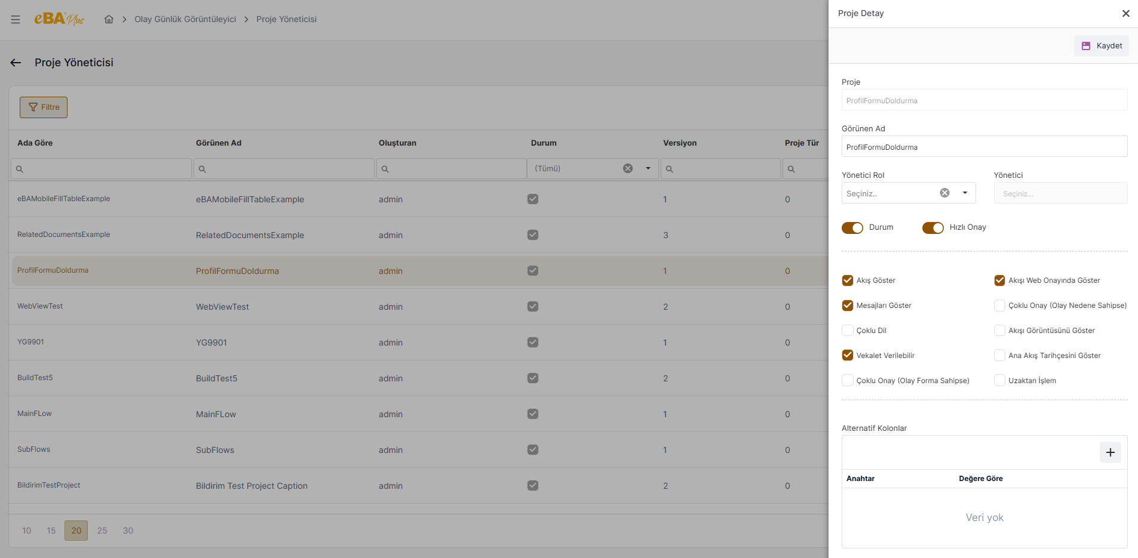Viewport: 1138px width, 558px height.
Task: Open the hamburger menu icon
Action: (x=16, y=20)
